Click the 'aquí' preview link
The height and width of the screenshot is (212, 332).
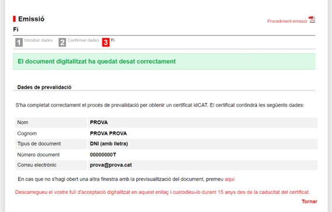pos(230,179)
